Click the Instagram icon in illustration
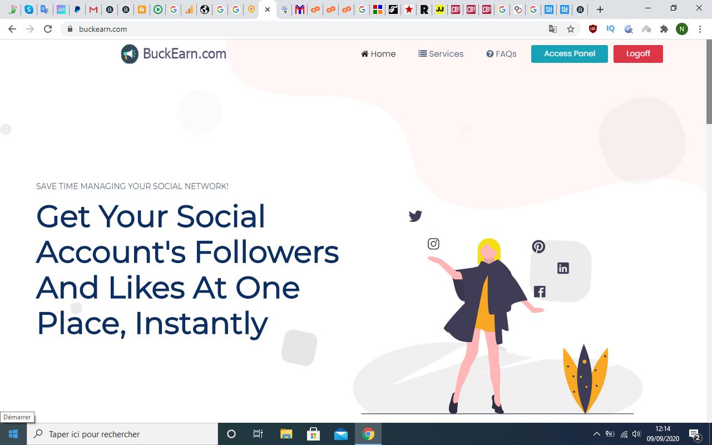This screenshot has width=712, height=445. (433, 244)
